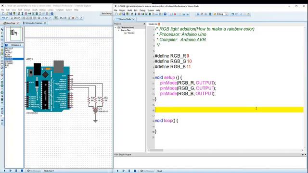Select OUTPUT in Terminals list
Image resolution: width=308 pixels, height=173 pixels.
[x=9, y=52]
